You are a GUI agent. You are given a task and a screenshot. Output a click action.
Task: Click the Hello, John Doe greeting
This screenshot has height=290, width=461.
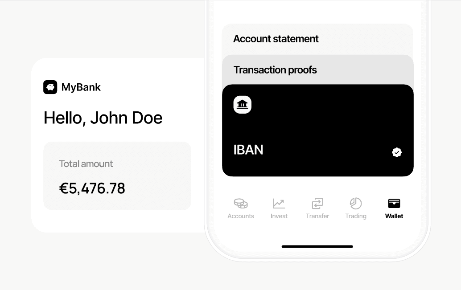click(x=103, y=118)
